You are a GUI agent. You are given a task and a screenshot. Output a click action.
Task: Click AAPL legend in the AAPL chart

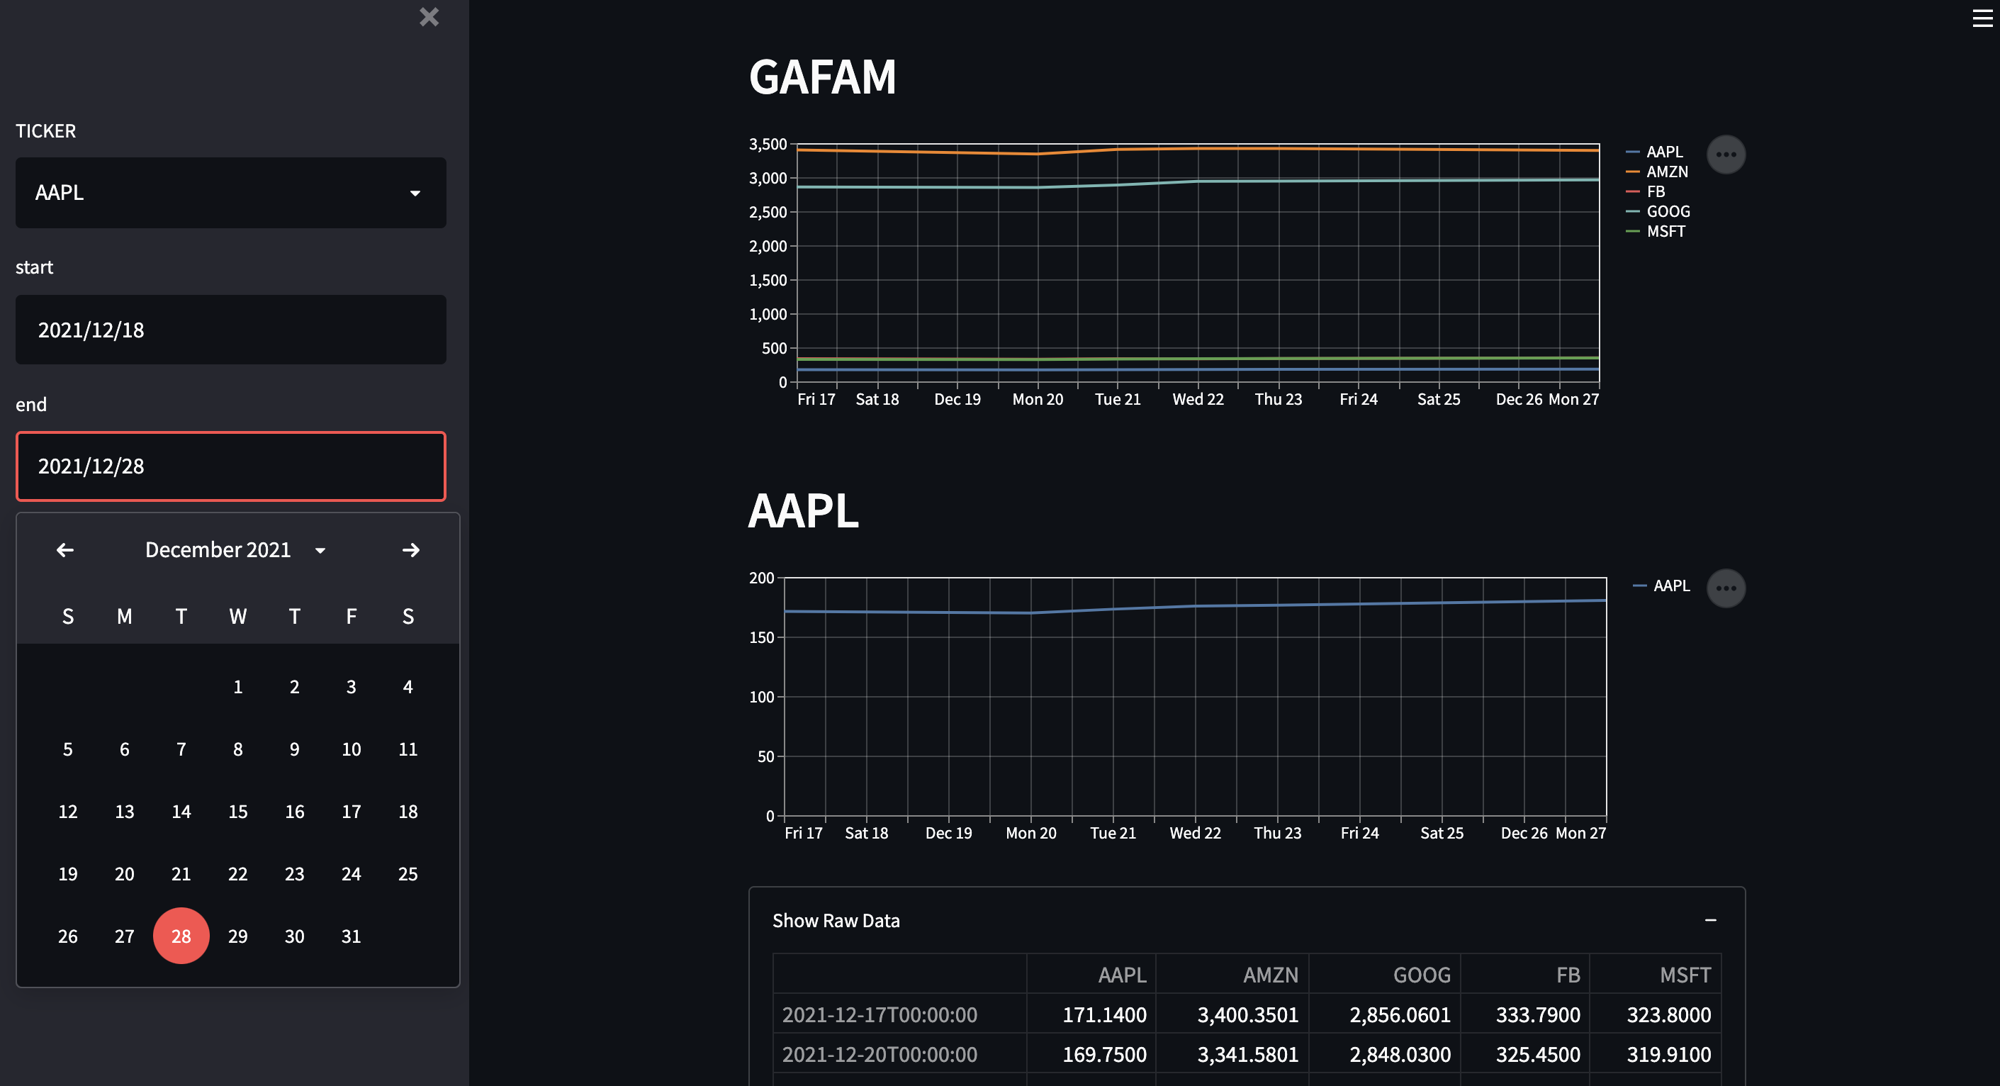(1661, 586)
